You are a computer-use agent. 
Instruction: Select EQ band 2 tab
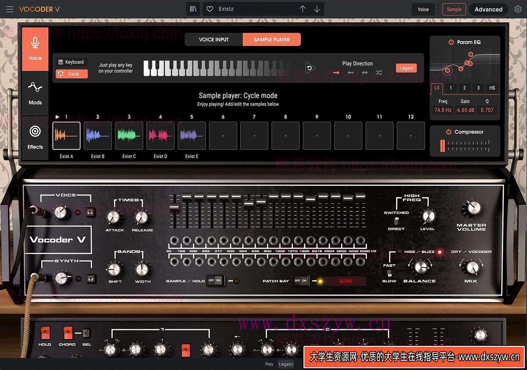pyautogui.click(x=464, y=88)
